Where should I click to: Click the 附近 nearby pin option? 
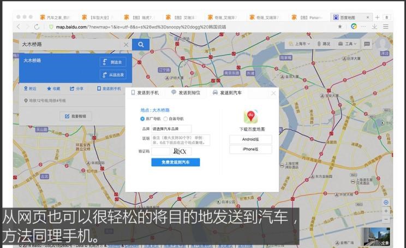(x=30, y=88)
